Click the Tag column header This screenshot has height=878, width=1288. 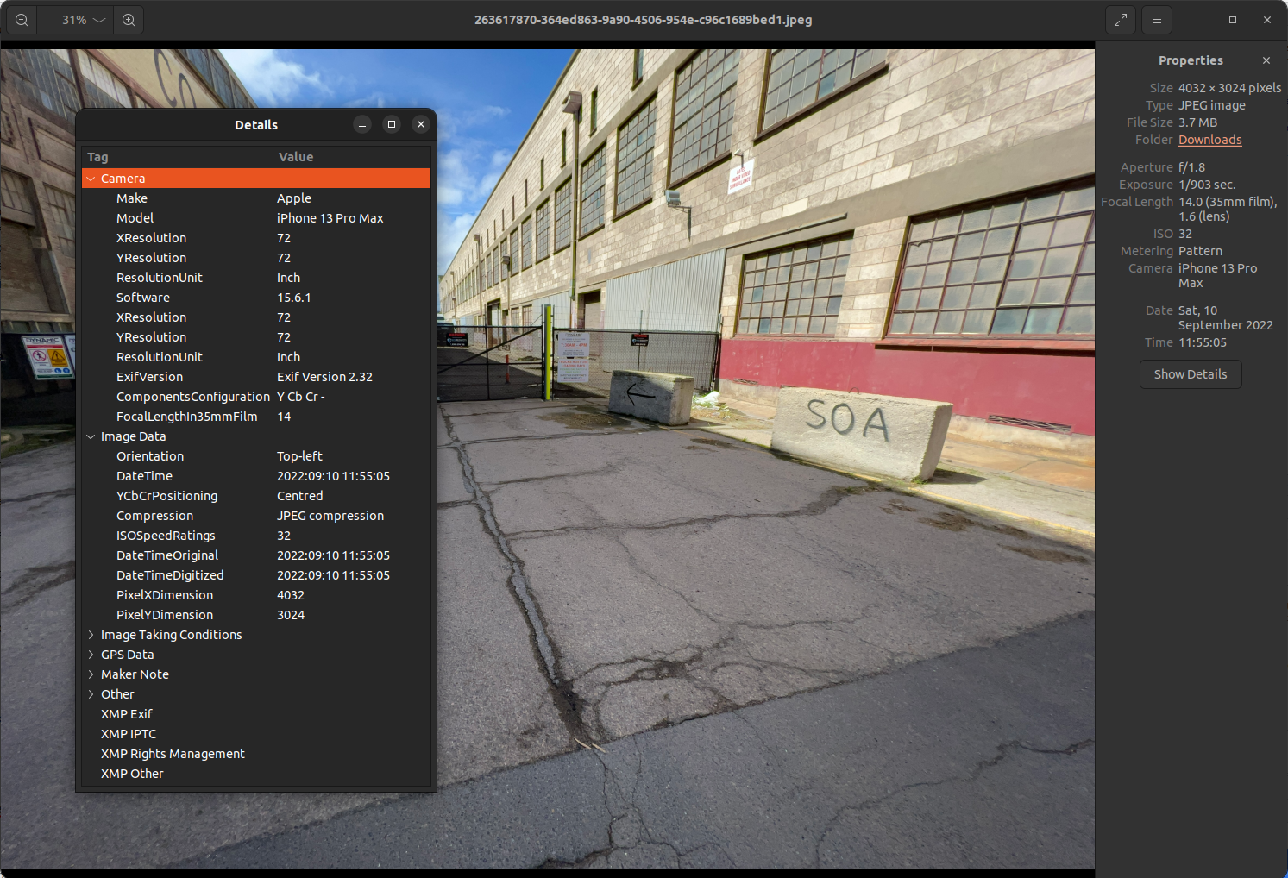tap(97, 156)
